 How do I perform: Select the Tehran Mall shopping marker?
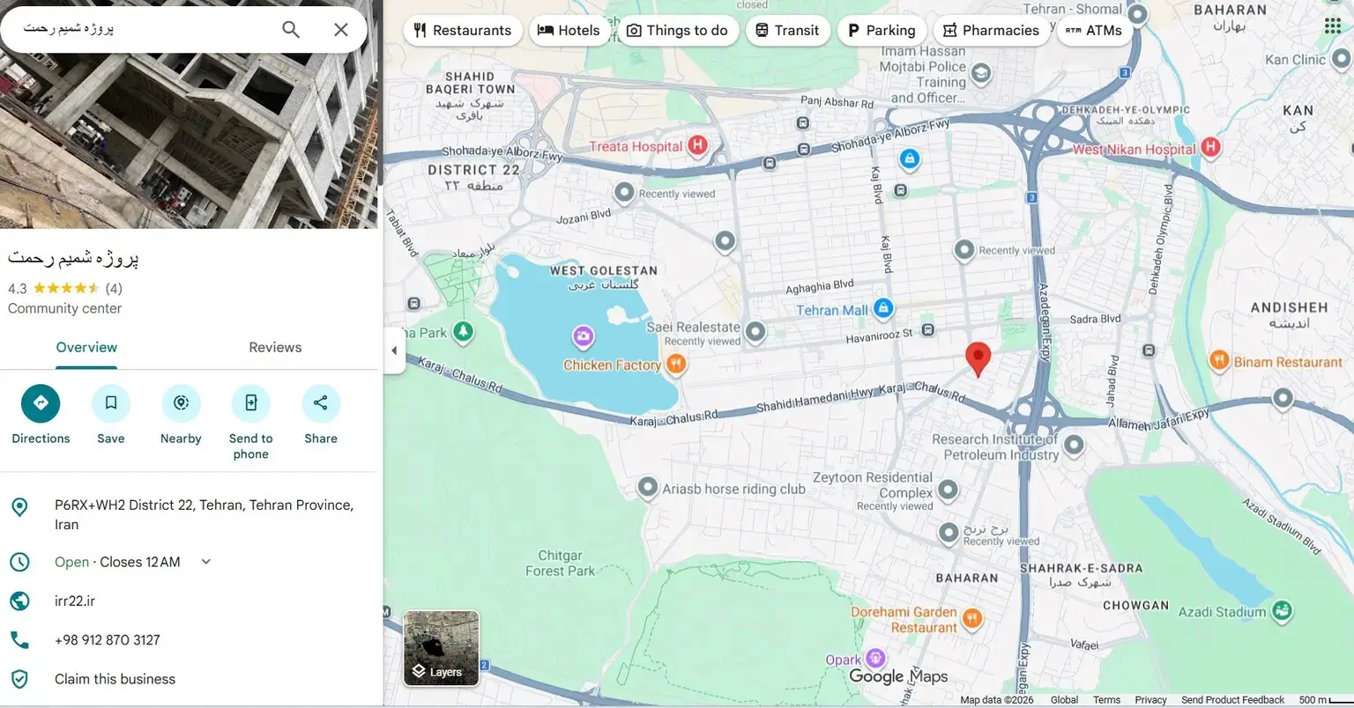pyautogui.click(x=882, y=309)
